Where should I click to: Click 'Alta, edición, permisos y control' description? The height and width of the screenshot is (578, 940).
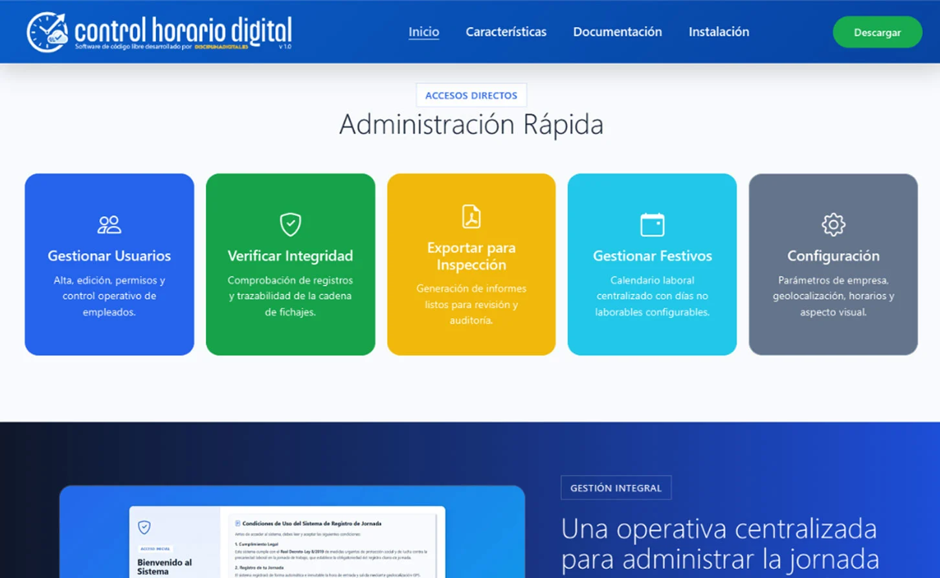[x=109, y=296]
